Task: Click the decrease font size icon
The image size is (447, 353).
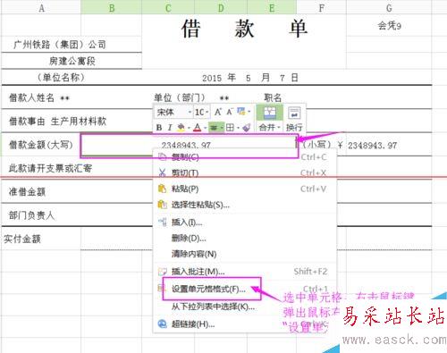Action: coord(229,113)
